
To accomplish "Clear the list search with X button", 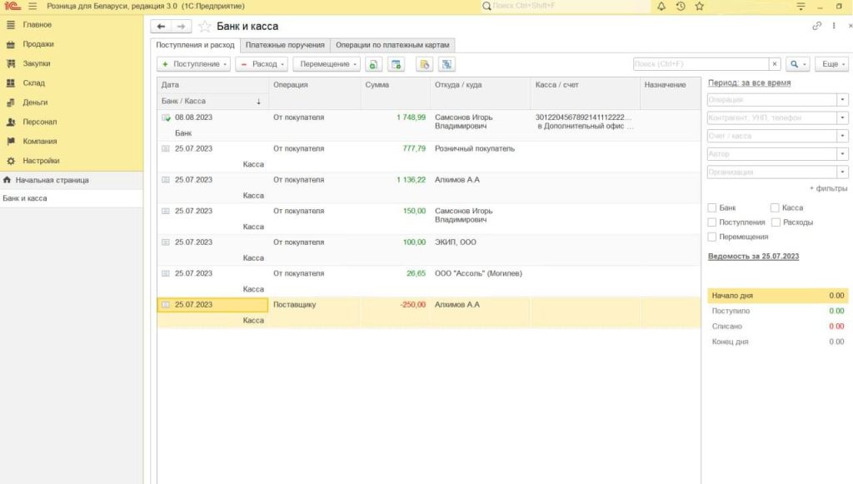I will pyautogui.click(x=775, y=64).
